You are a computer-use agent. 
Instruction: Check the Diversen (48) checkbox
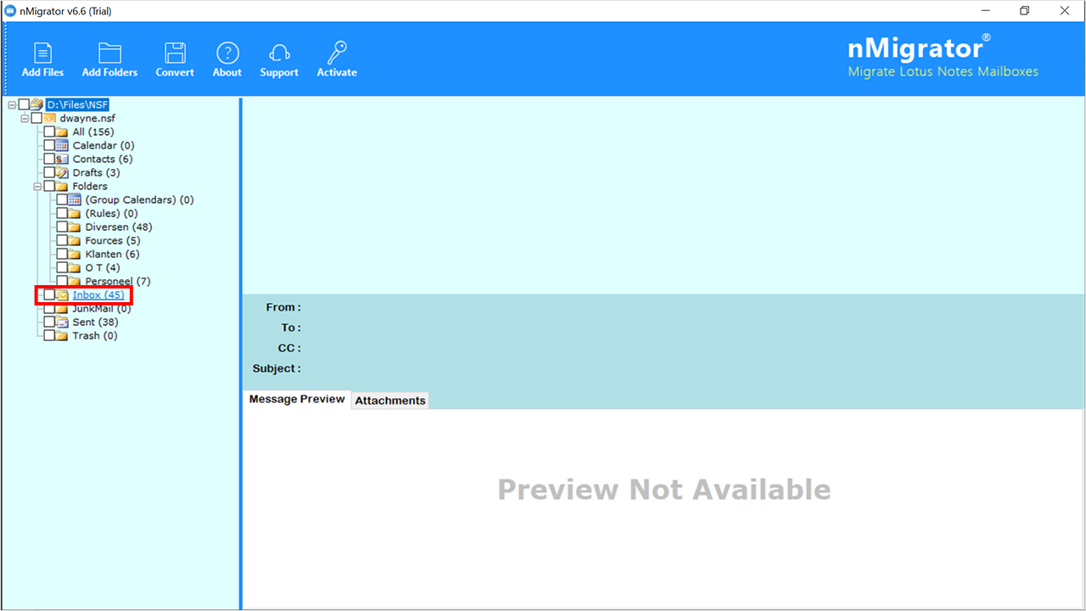click(62, 227)
